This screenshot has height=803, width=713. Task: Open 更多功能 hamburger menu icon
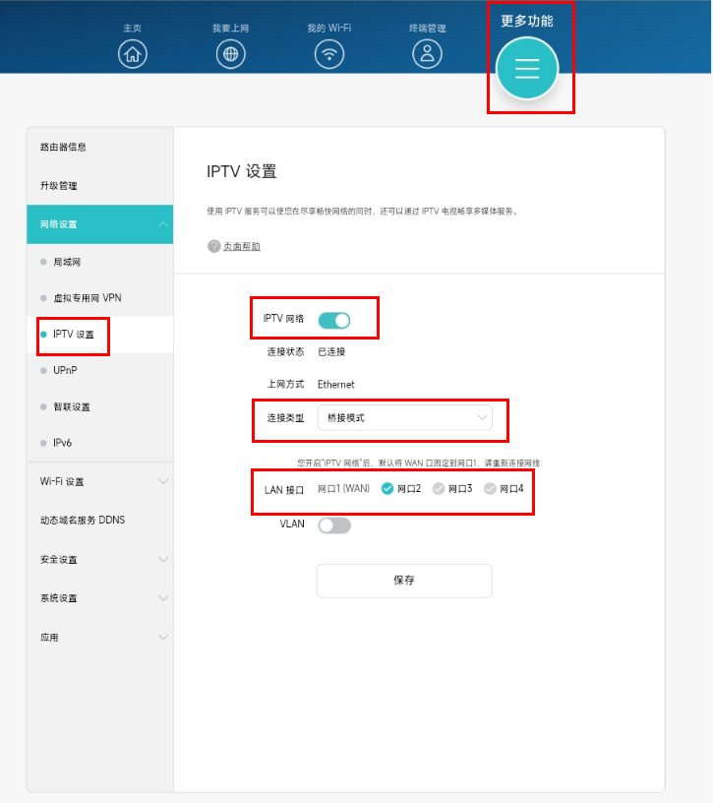527,68
